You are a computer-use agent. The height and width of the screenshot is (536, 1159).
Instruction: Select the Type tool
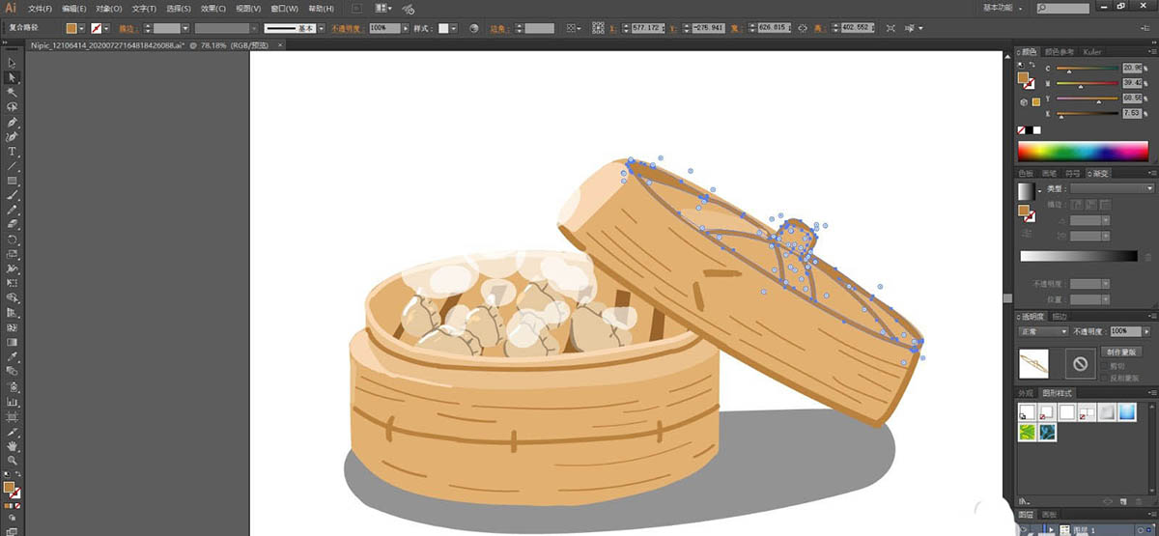pos(13,152)
